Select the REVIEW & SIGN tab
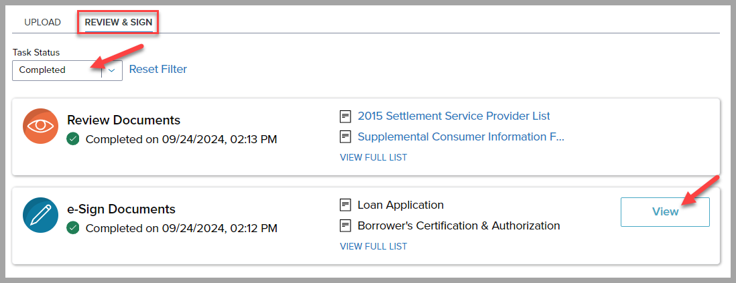This screenshot has width=736, height=283. (119, 23)
